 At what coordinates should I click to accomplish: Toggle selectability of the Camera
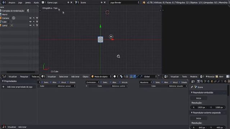tap(34, 18)
